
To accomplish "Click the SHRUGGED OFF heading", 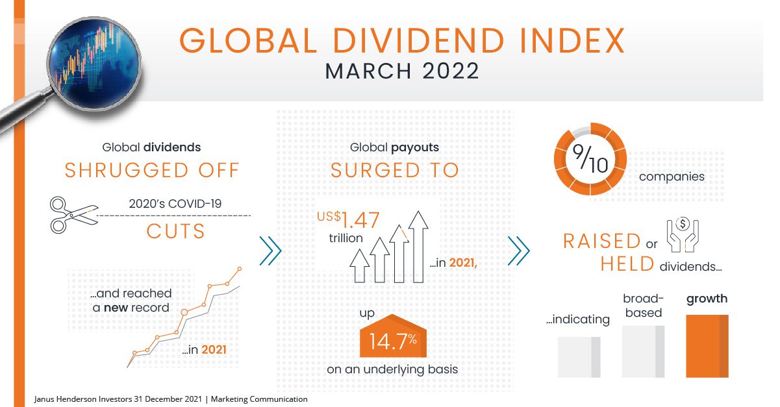I will coord(152,170).
